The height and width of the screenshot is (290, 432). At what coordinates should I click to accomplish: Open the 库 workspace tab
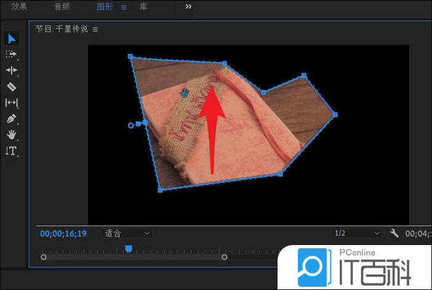point(143,6)
